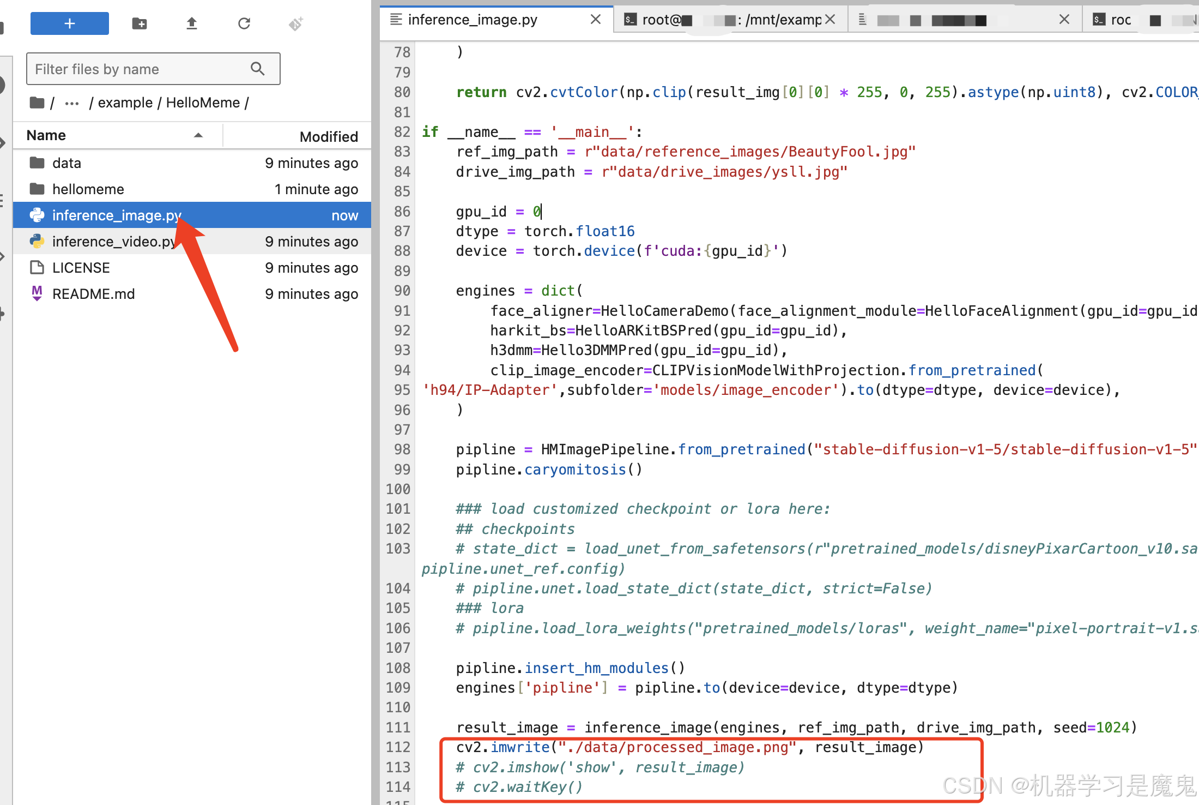Close the inference_image.py tab
This screenshot has height=805, width=1199.
[595, 20]
